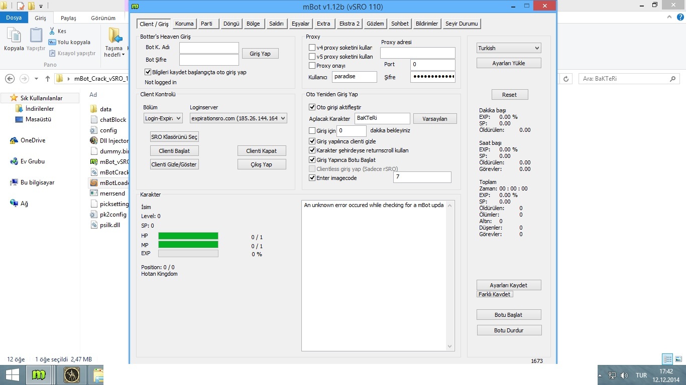This screenshot has width=686, height=385.
Task: Click the log box scroll down arrow
Action: 449,346
